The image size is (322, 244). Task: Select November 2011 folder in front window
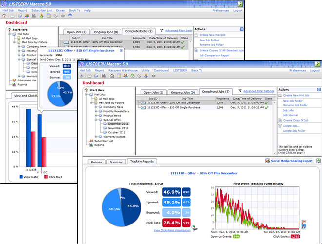pyautogui.click(x=118, y=128)
